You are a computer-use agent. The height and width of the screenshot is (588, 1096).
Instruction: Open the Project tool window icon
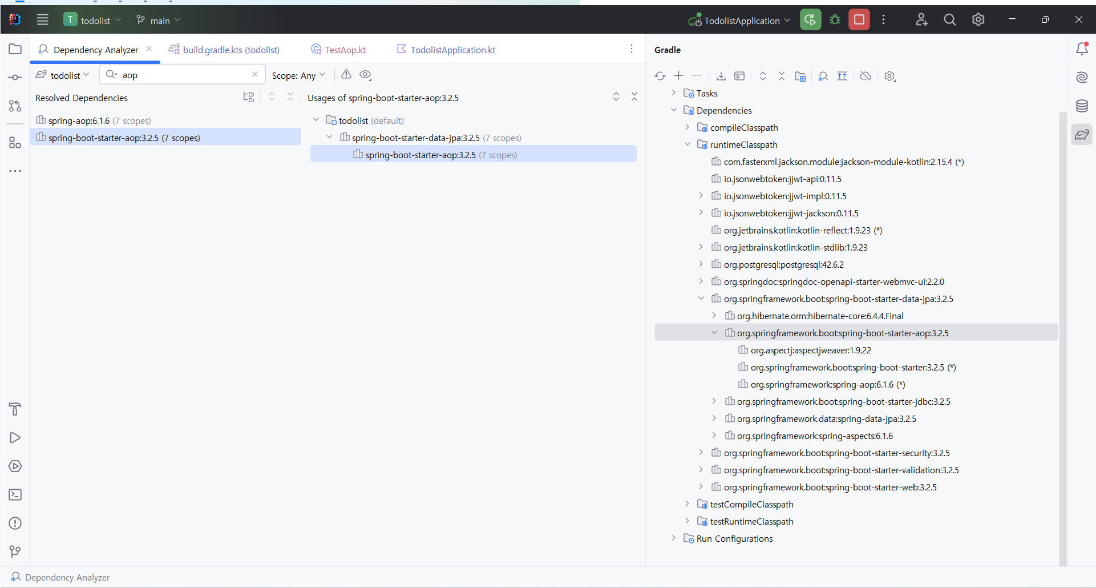(15, 49)
